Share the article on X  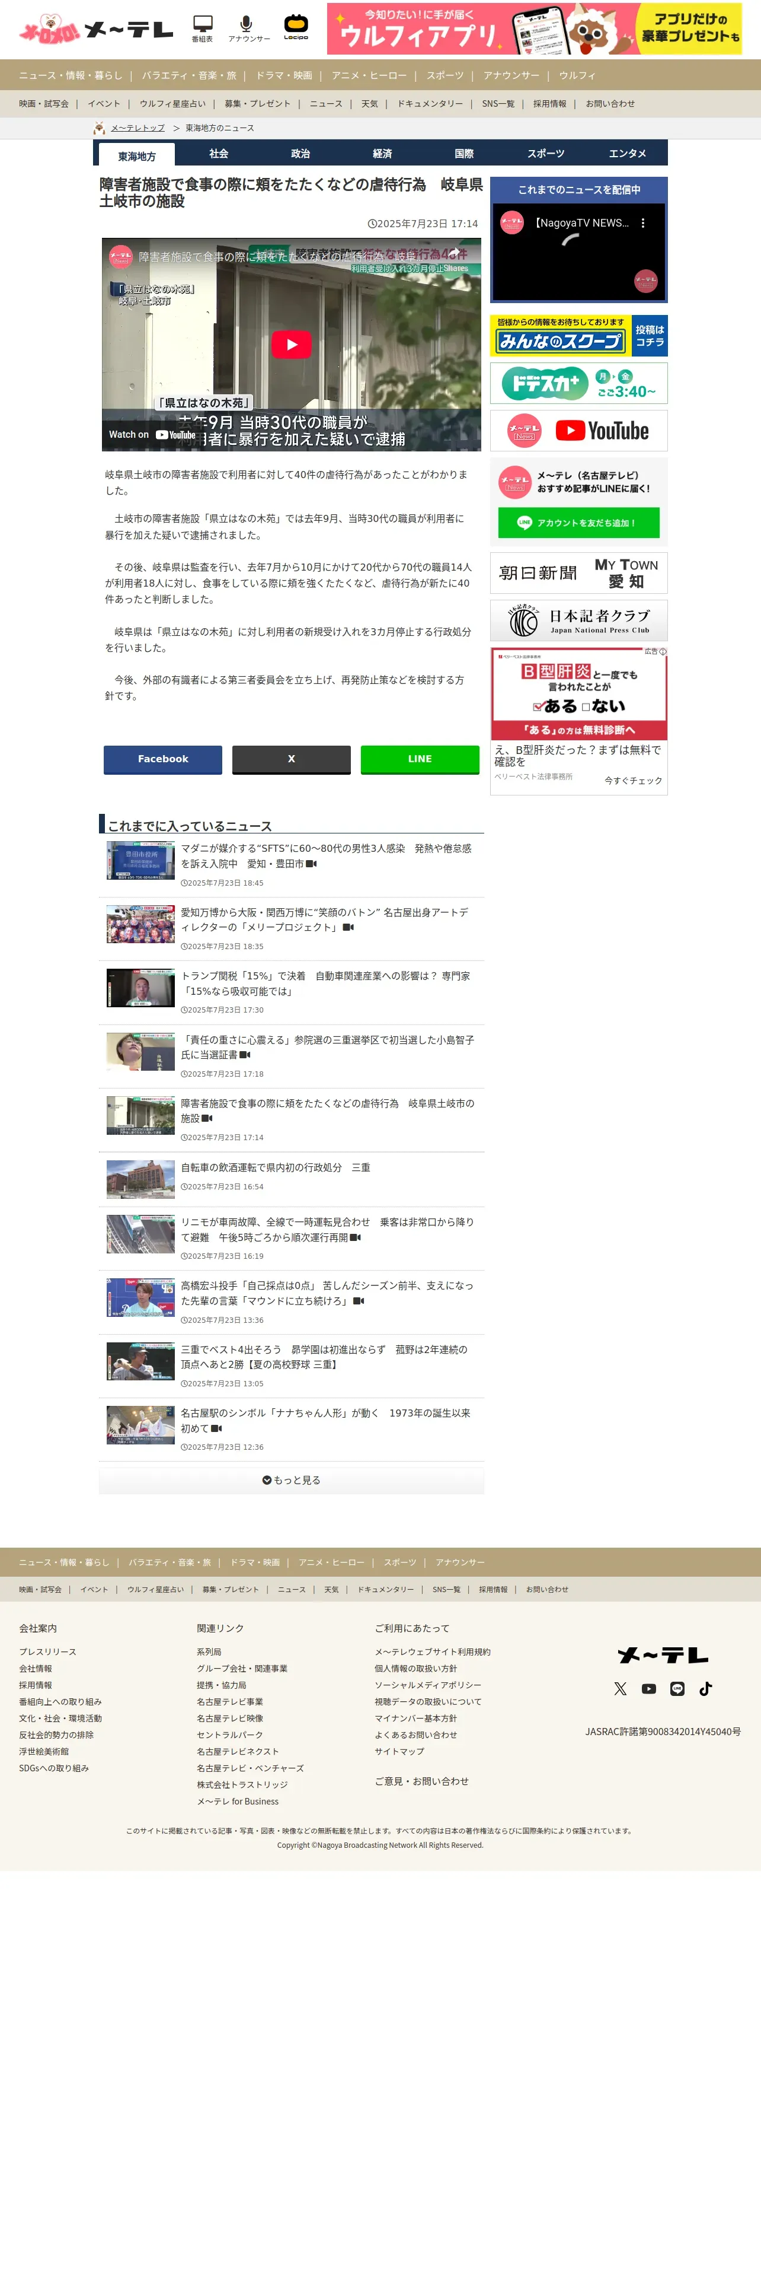pos(292,759)
